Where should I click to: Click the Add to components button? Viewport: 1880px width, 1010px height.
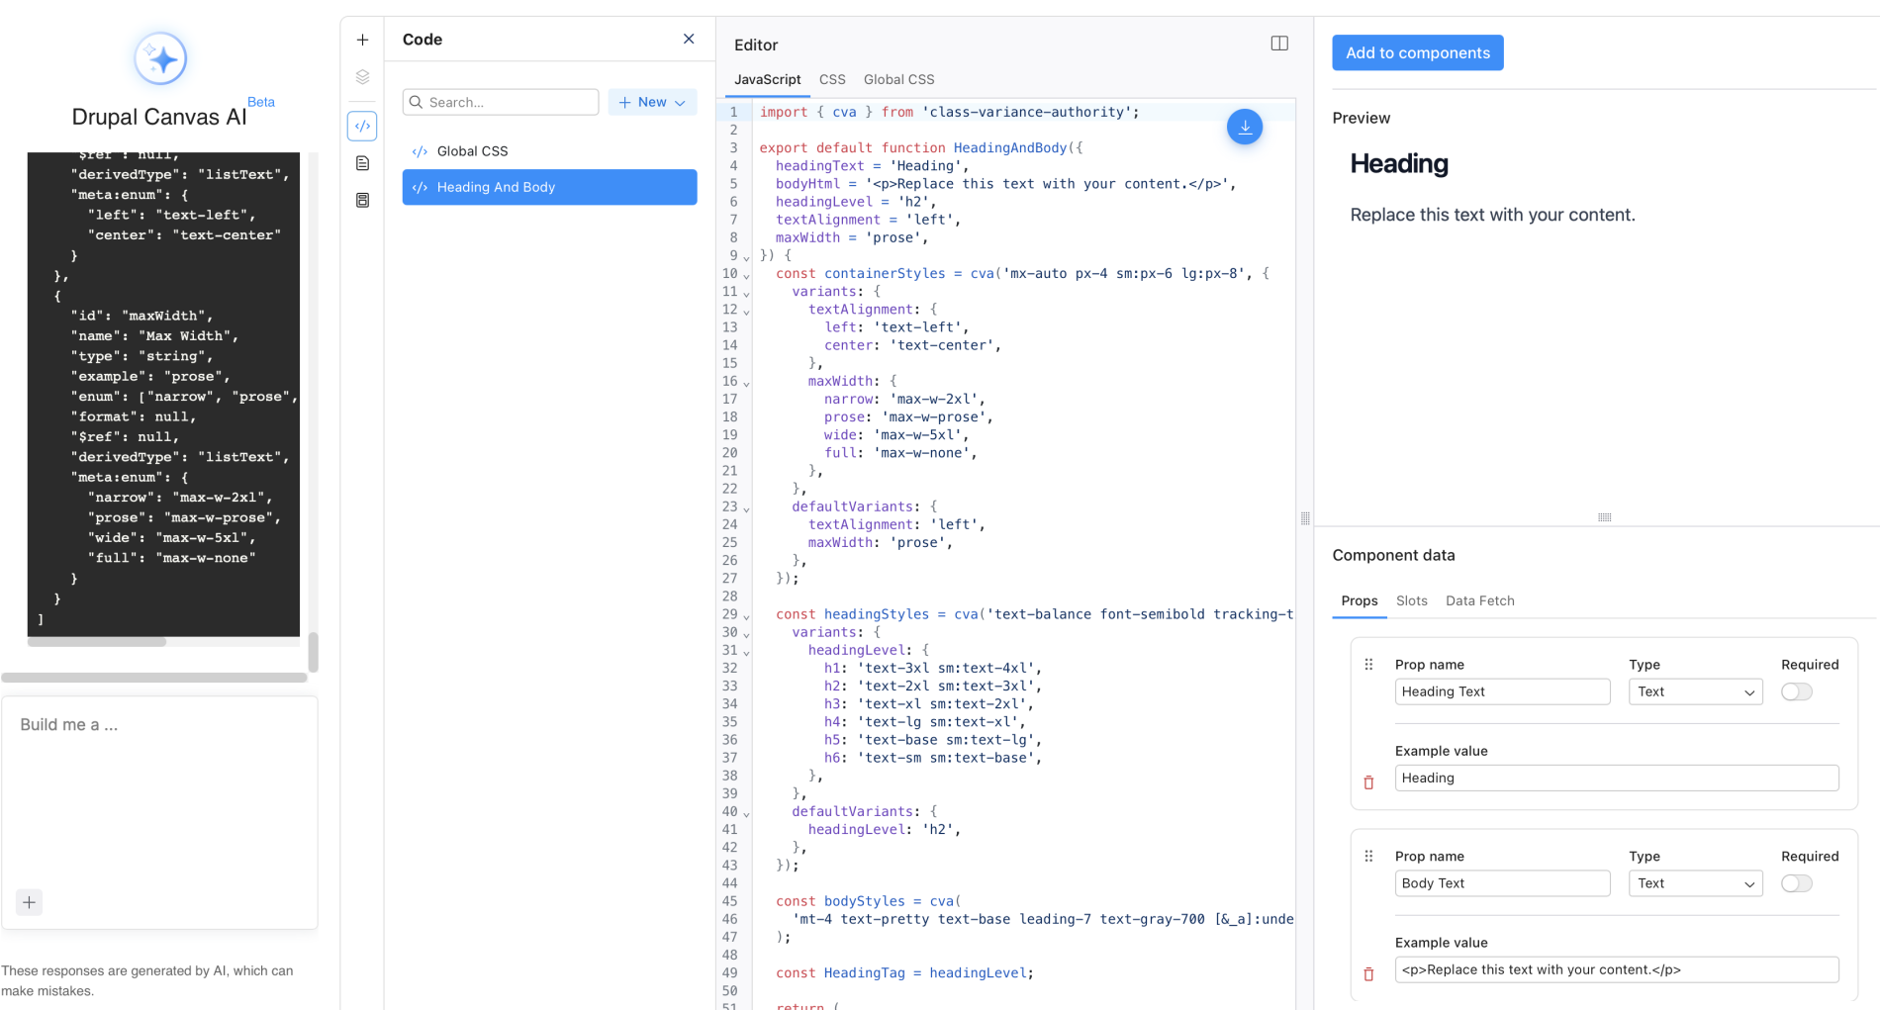click(1417, 52)
